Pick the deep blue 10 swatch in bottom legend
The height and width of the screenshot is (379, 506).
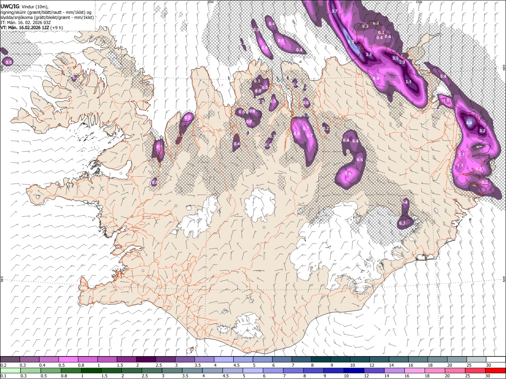click(354, 370)
